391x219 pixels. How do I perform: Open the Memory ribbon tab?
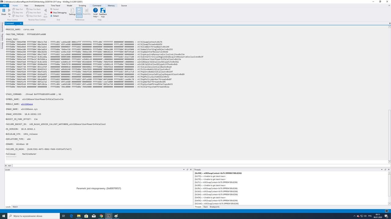click(x=111, y=5)
